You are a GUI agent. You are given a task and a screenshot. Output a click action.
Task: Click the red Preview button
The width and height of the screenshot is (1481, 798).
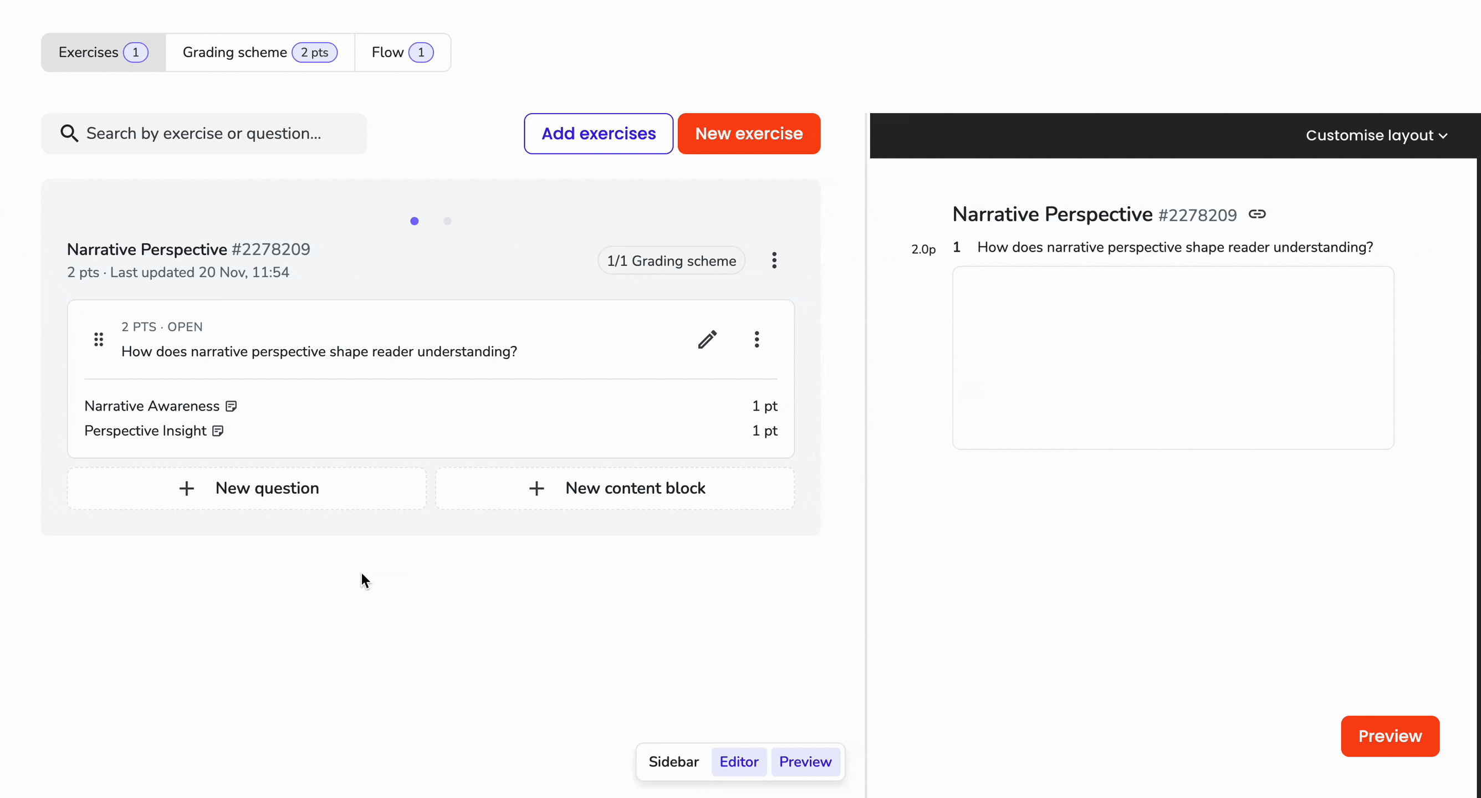(1390, 736)
